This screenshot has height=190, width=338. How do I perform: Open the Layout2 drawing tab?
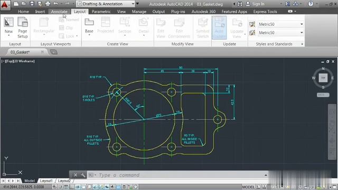click(64, 180)
